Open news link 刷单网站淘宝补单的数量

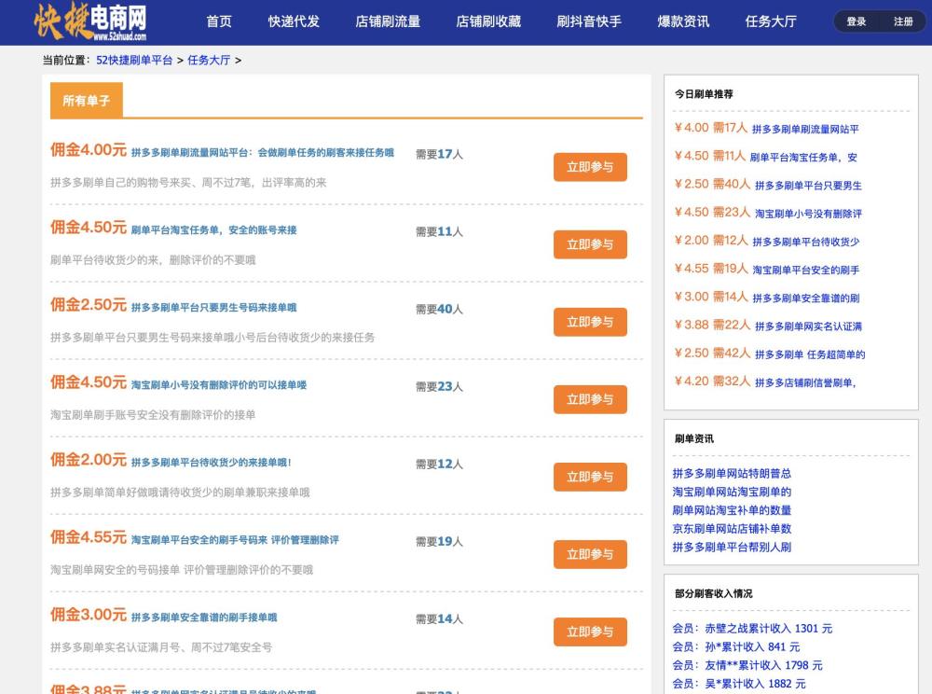732,510
